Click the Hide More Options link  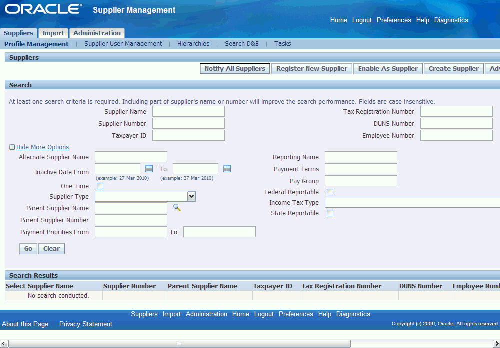pos(43,147)
